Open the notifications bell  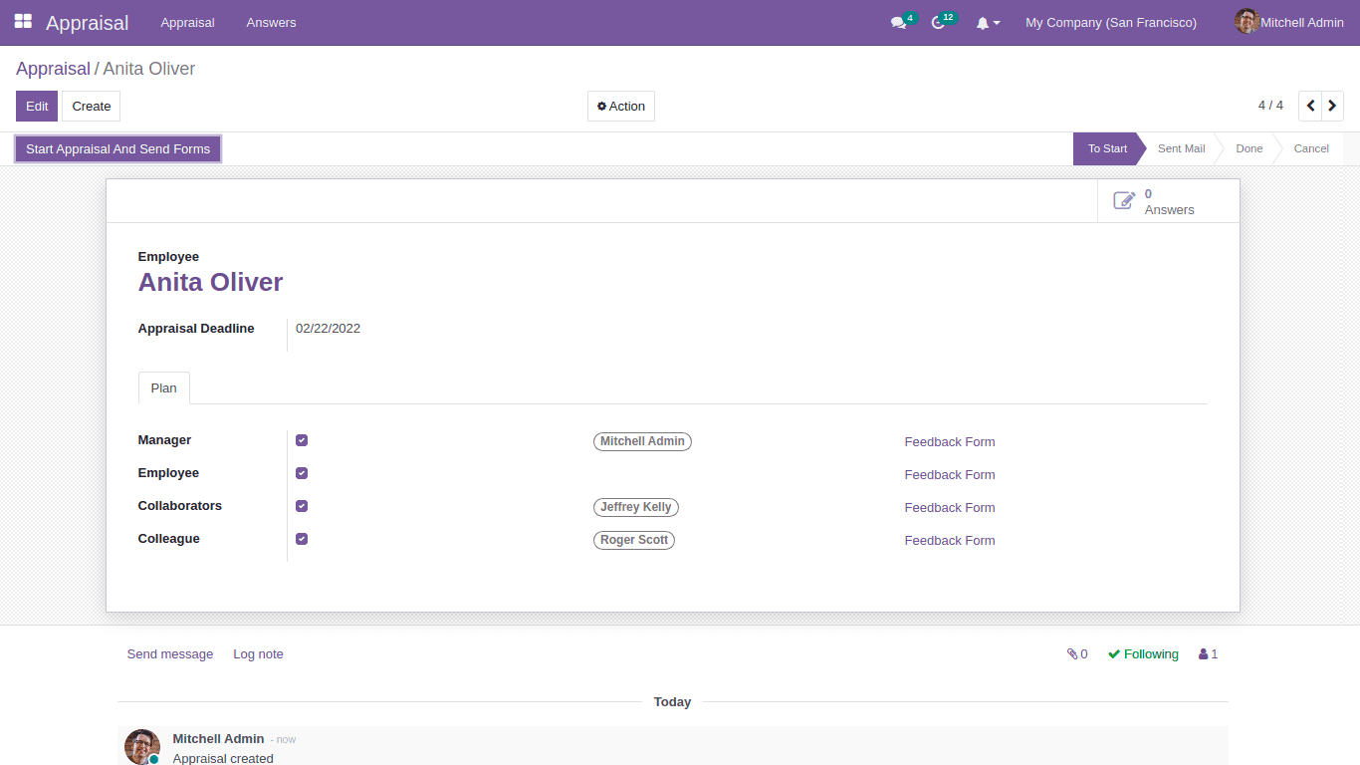tap(984, 22)
